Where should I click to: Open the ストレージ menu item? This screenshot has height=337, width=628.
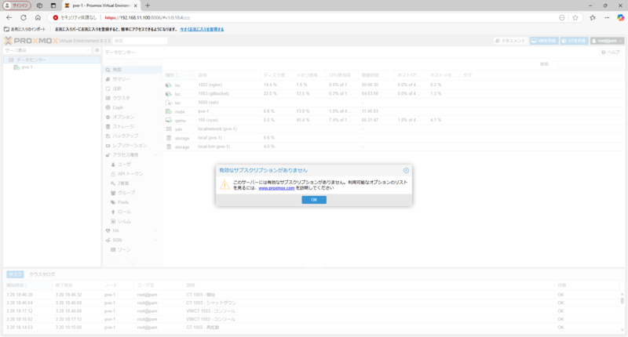(132, 126)
